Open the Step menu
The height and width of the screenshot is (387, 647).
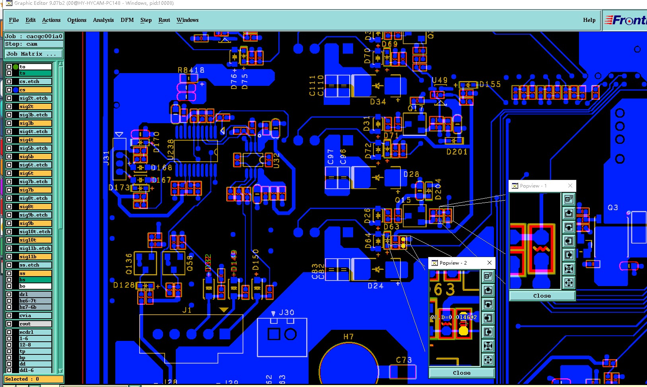(146, 20)
